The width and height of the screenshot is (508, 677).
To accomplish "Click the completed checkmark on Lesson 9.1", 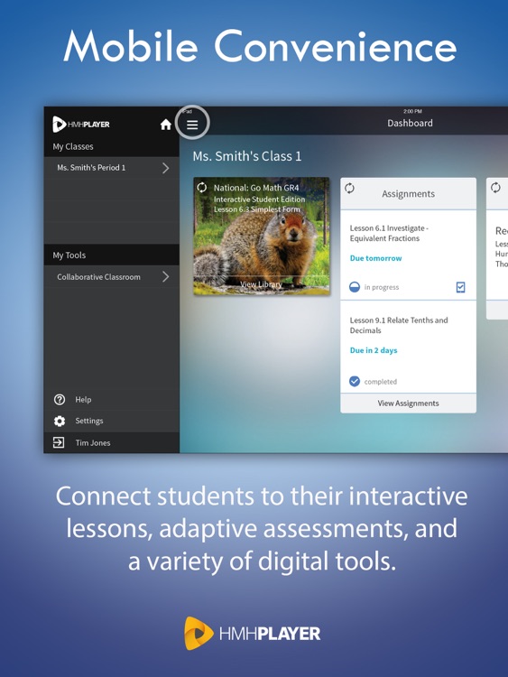I will (x=355, y=381).
